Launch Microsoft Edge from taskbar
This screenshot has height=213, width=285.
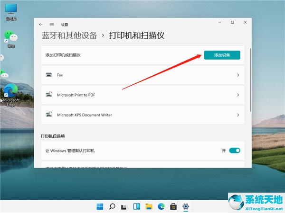click(x=161, y=206)
